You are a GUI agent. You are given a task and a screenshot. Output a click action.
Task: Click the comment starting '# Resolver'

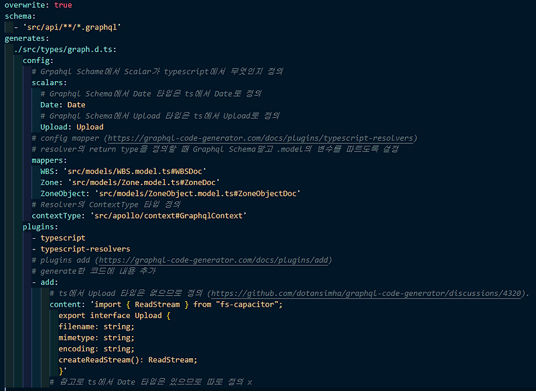(x=106, y=205)
